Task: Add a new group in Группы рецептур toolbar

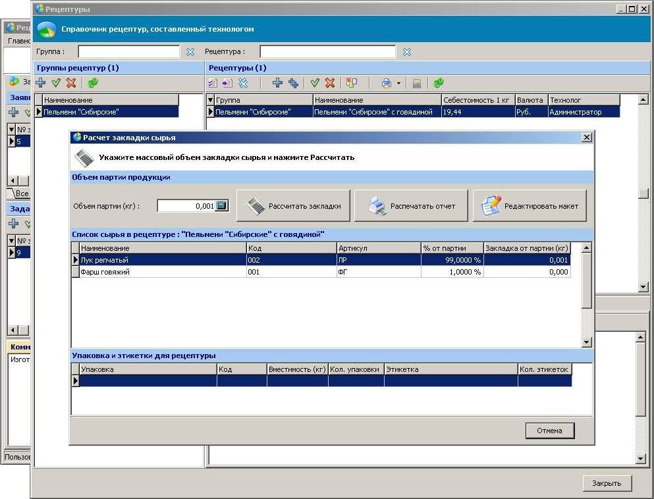Action: [x=41, y=83]
